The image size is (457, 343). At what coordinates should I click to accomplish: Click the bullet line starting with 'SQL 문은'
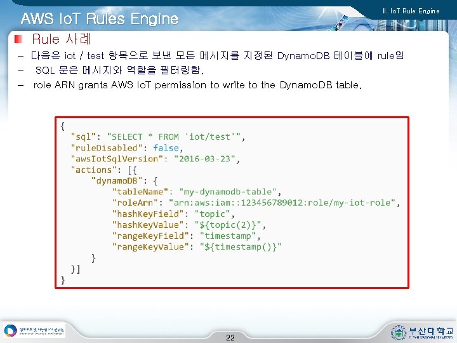119,70
